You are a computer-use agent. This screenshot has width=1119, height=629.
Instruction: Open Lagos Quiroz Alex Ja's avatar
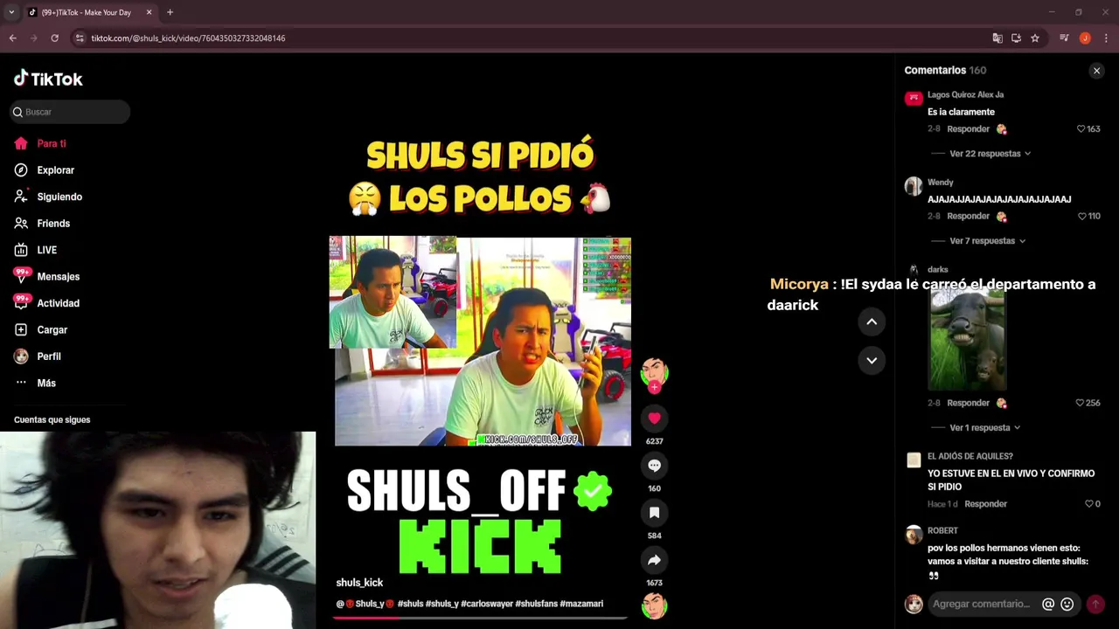pyautogui.click(x=914, y=98)
